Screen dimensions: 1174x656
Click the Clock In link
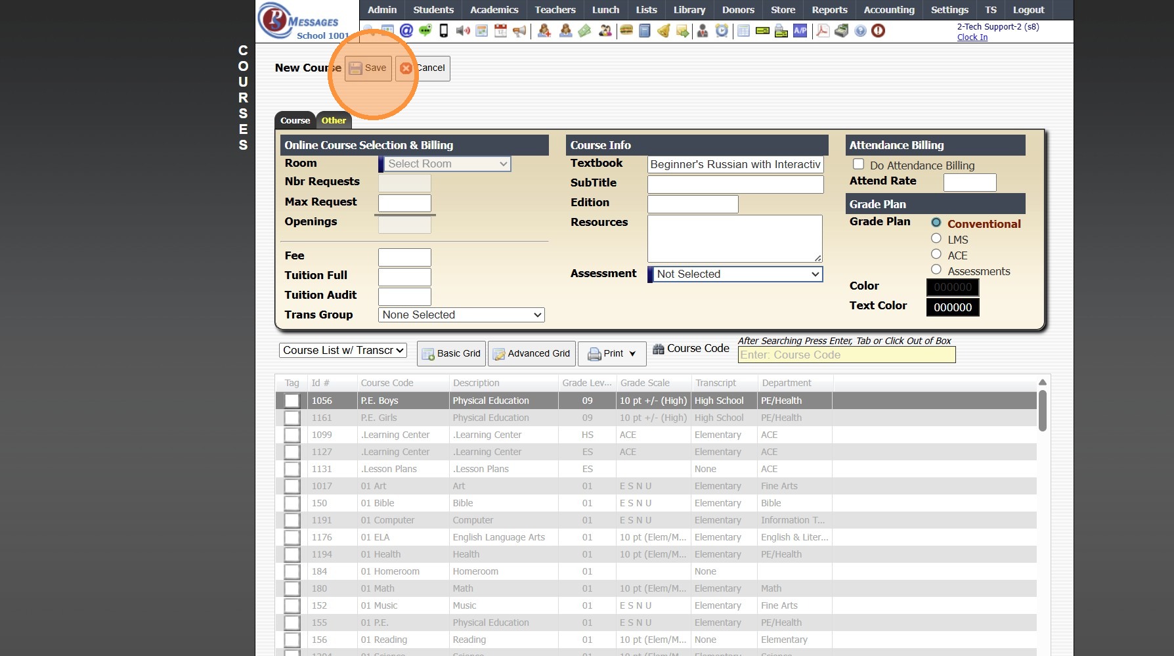tap(972, 37)
